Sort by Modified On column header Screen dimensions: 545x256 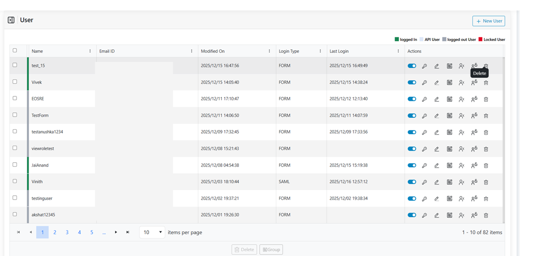point(212,51)
